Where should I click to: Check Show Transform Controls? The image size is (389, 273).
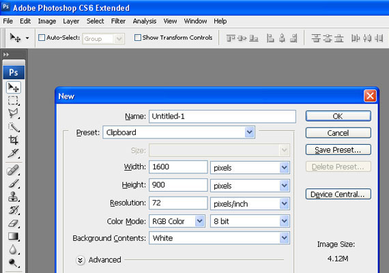tap(137, 38)
